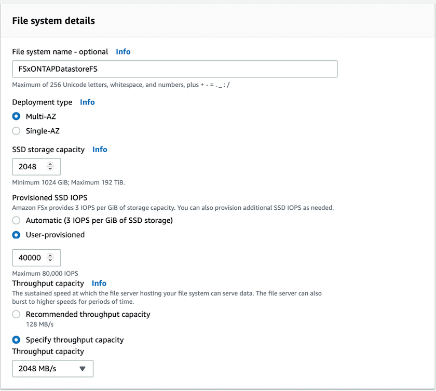
Task: Open Info link beside File system name
Action: pyautogui.click(x=123, y=52)
